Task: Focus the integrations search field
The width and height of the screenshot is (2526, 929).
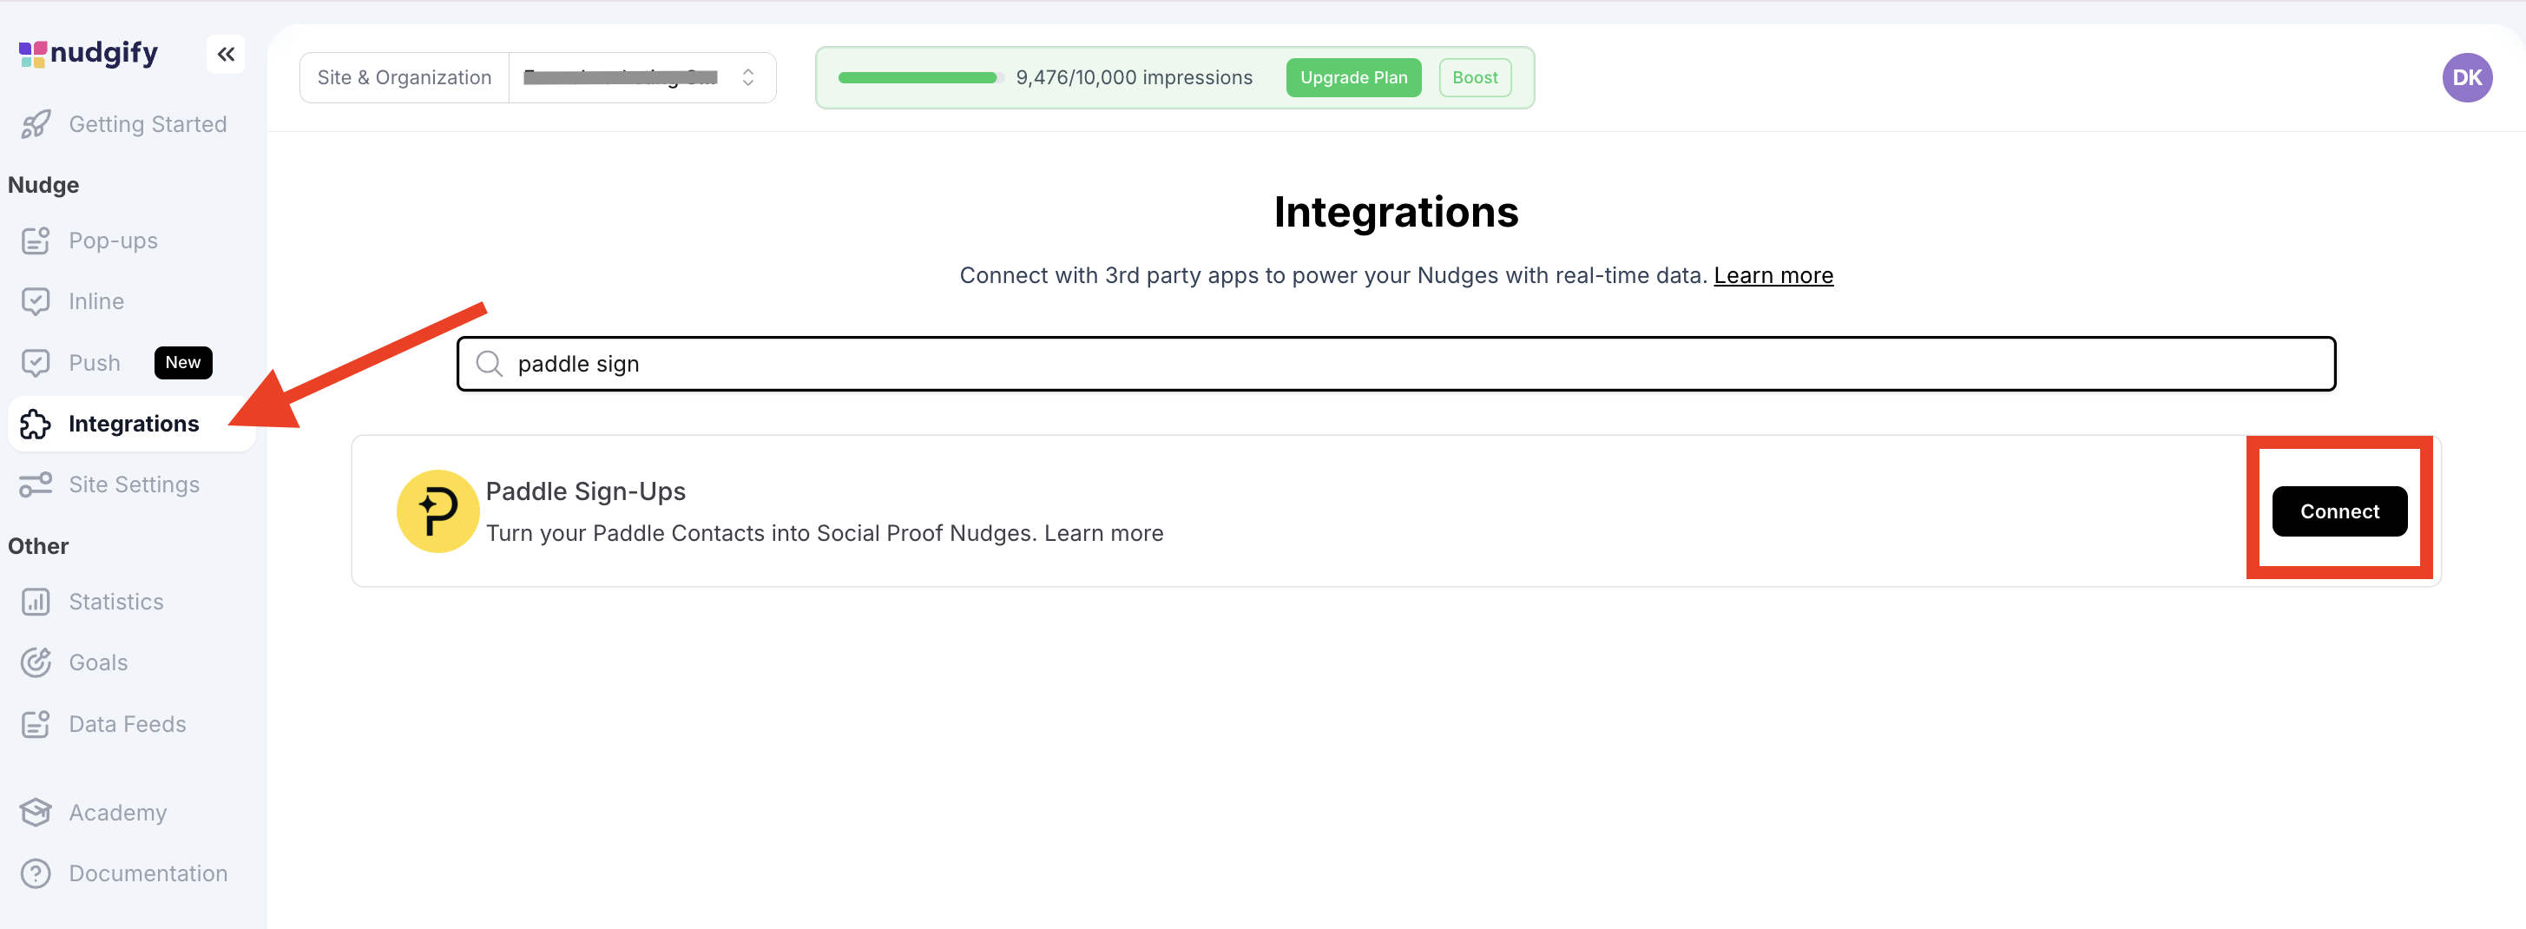Action: 1396,364
